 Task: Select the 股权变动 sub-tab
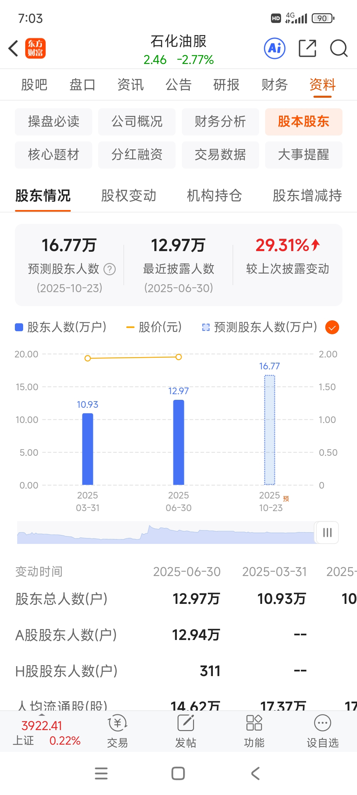pyautogui.click(x=129, y=196)
